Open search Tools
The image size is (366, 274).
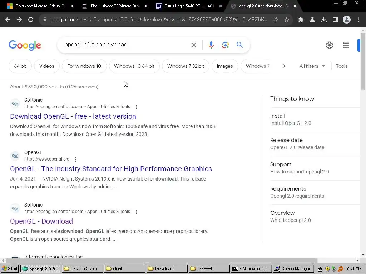click(x=342, y=66)
